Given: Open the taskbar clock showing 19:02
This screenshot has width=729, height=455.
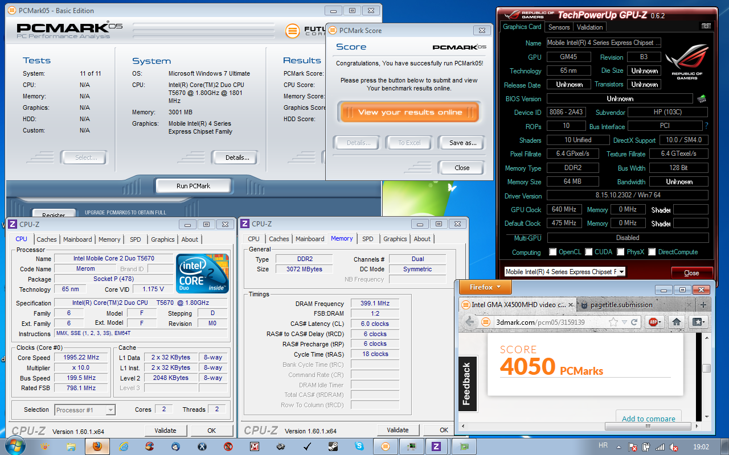Looking at the screenshot, I should (701, 447).
